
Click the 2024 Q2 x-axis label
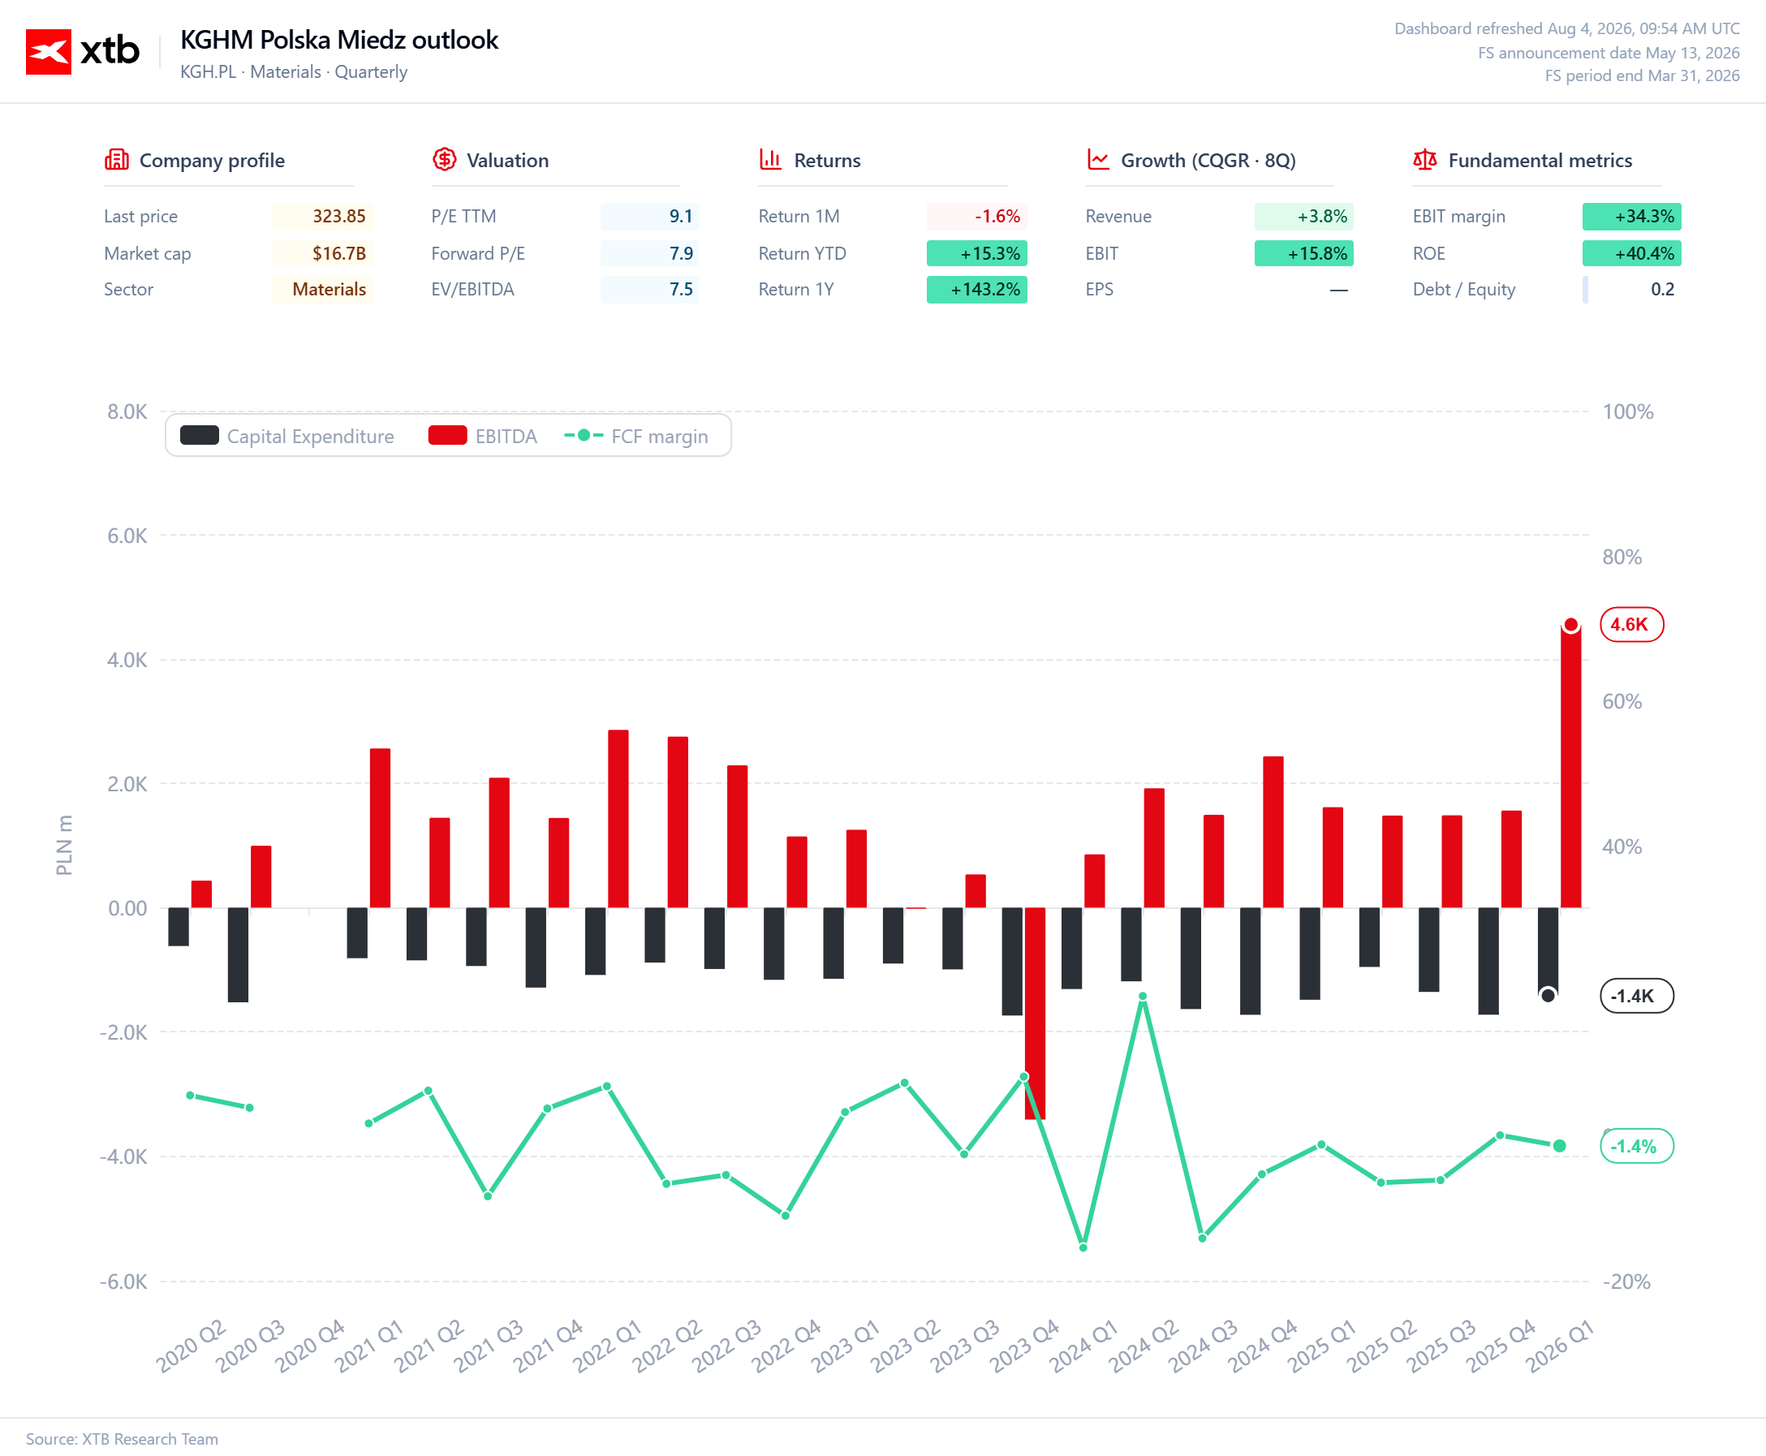(1144, 1346)
